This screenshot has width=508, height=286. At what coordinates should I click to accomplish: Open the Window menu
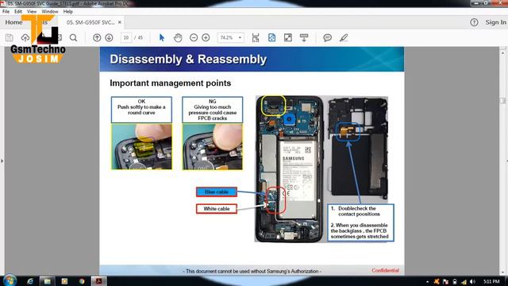(50, 11)
